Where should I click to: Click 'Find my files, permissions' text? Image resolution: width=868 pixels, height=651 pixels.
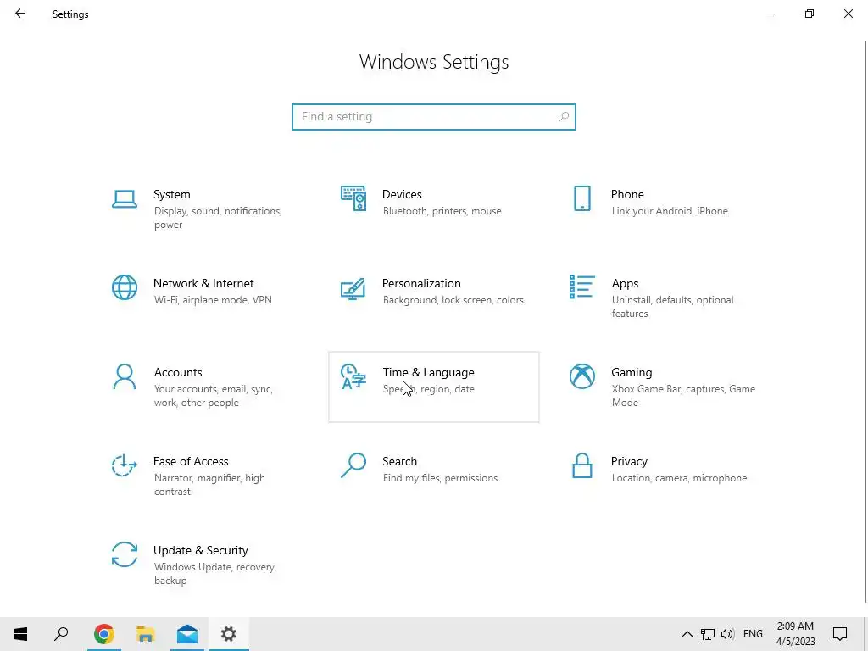click(x=440, y=478)
